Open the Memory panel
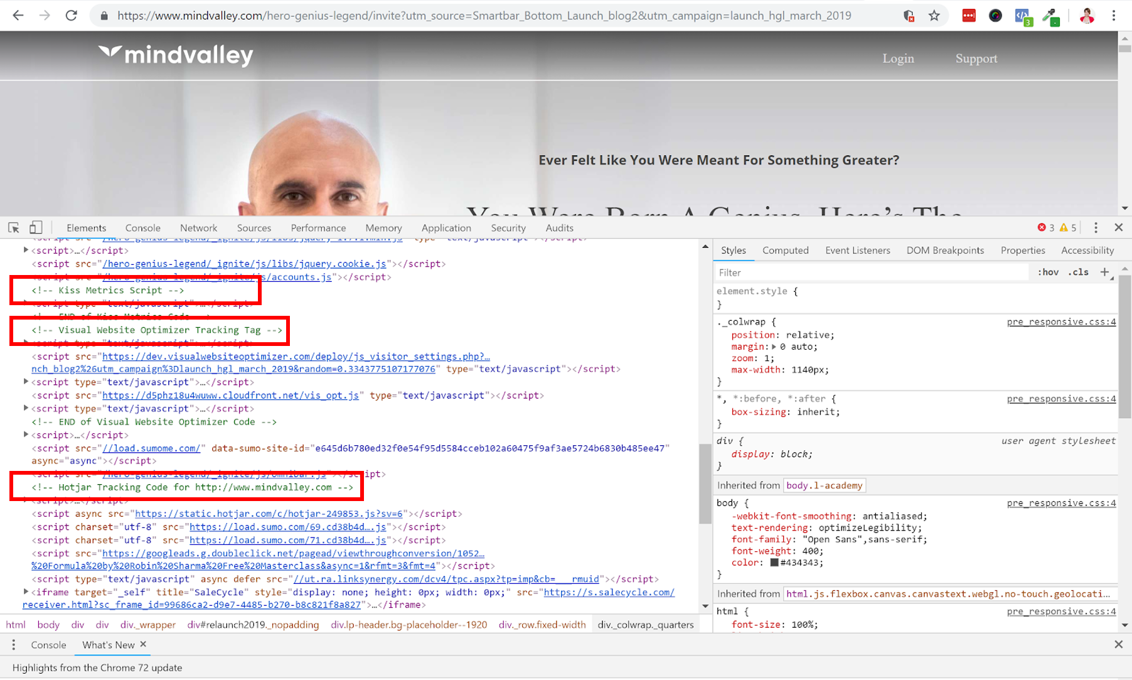 pos(383,228)
